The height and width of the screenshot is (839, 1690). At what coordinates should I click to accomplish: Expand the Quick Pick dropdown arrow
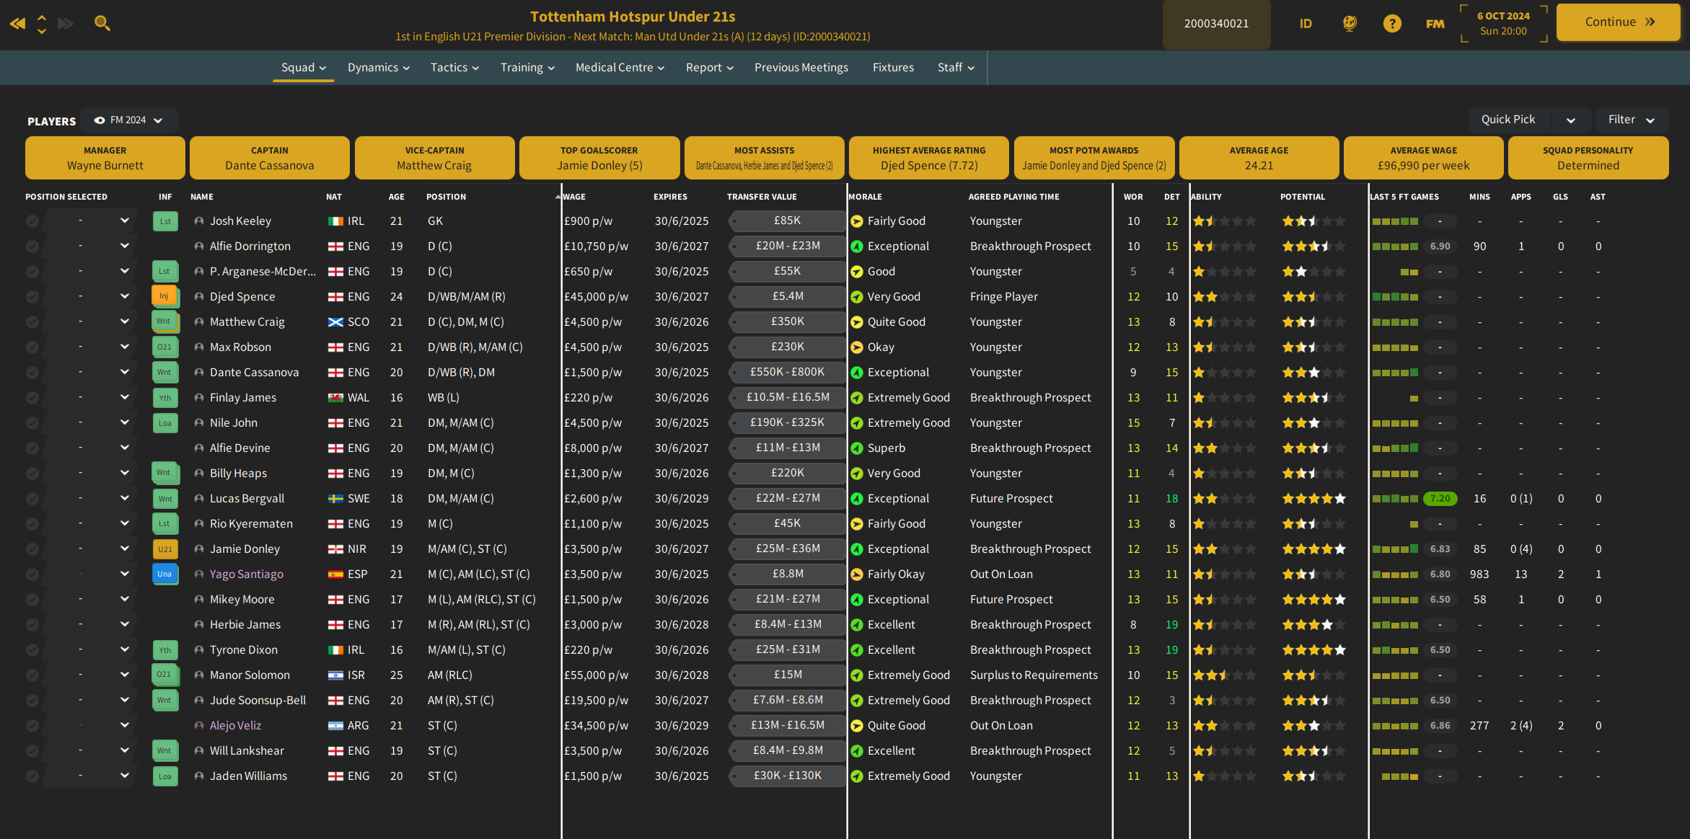coord(1570,120)
